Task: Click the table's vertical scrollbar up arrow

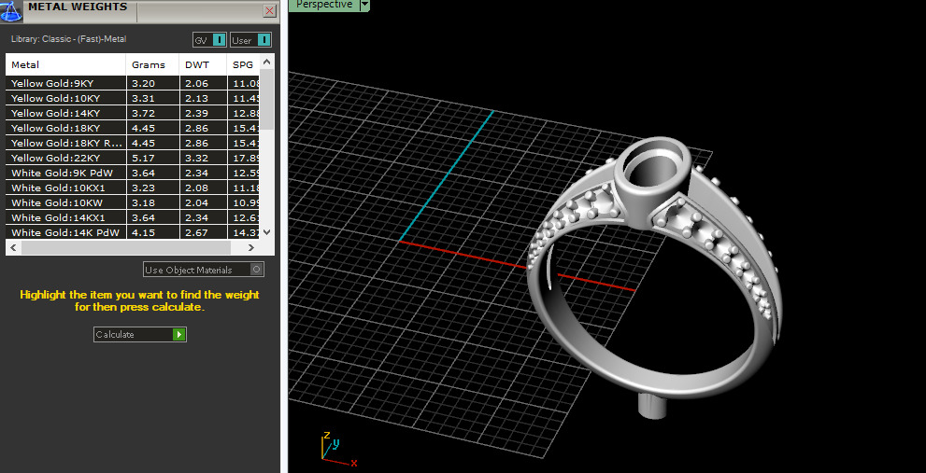Action: (267, 62)
